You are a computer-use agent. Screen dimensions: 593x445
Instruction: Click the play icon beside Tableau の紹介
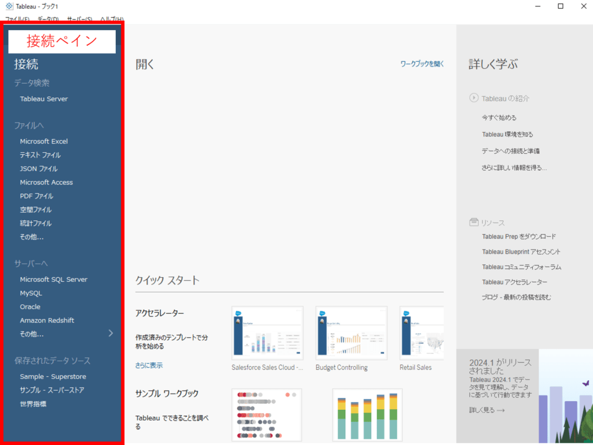[x=474, y=98]
